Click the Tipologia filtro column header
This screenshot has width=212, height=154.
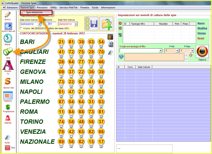(142, 24)
